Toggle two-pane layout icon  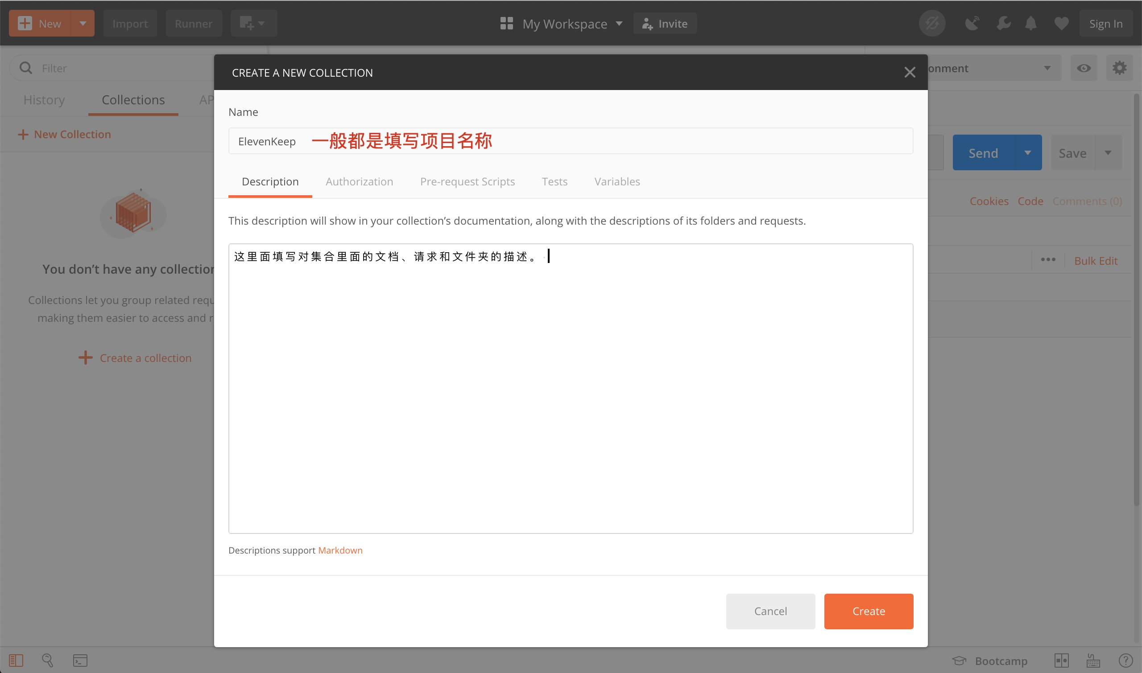(1062, 661)
